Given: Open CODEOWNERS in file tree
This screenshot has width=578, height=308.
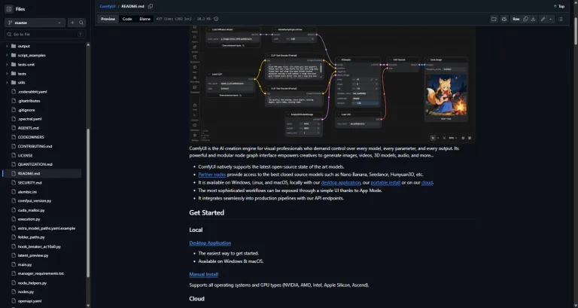Looking at the screenshot, I should [x=31, y=137].
